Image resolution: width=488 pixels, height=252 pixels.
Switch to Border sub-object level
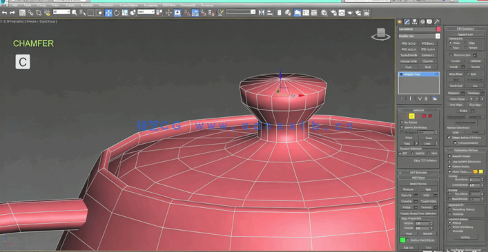[418, 116]
